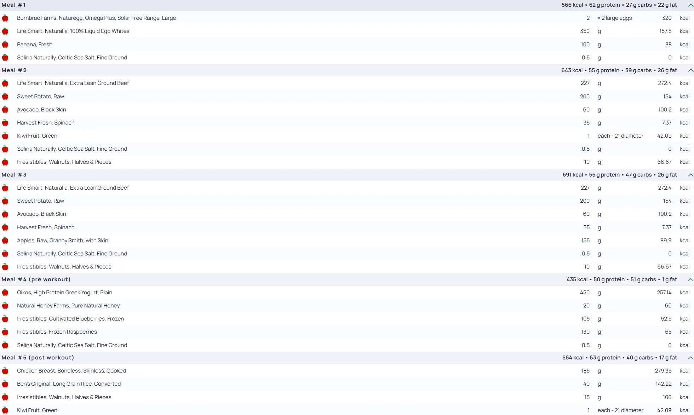This screenshot has height=415, width=694.
Task: Click the 142.22 kcal value for Ben's Rice
Action: [x=663, y=384]
